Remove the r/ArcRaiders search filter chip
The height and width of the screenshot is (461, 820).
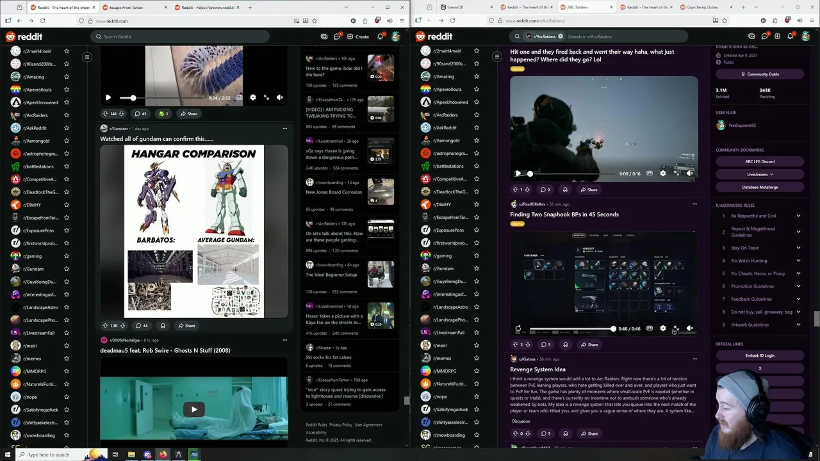click(560, 36)
